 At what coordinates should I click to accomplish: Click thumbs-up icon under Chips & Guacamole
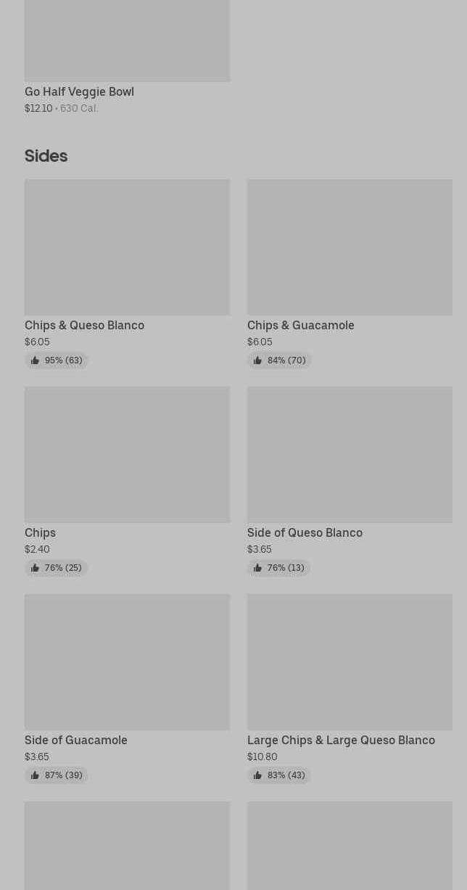257,360
